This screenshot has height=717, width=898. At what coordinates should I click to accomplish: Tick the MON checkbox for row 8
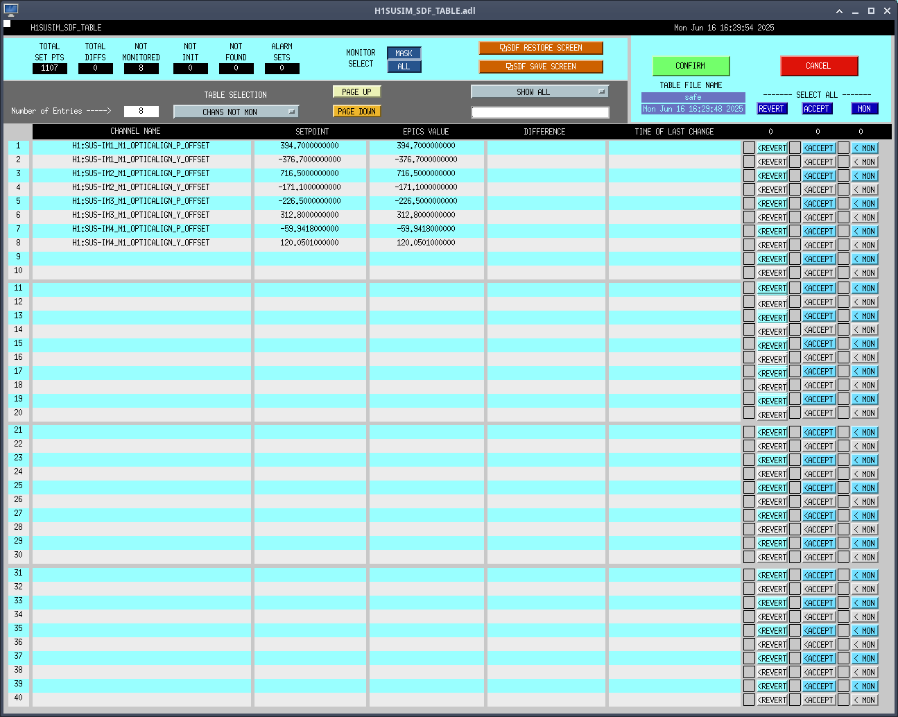point(843,245)
